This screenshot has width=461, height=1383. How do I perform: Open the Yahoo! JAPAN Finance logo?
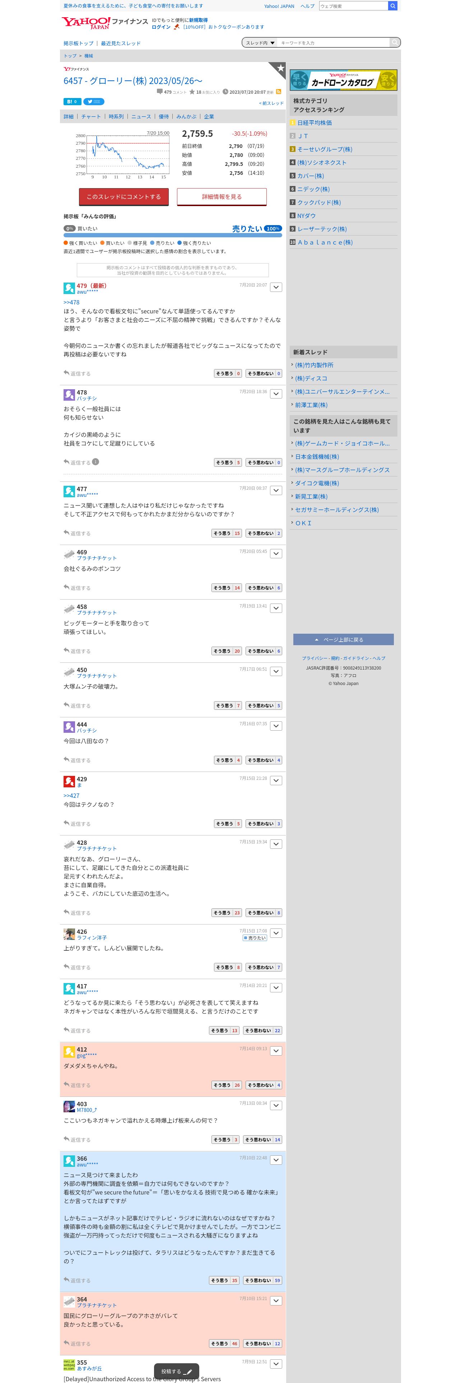104,23
